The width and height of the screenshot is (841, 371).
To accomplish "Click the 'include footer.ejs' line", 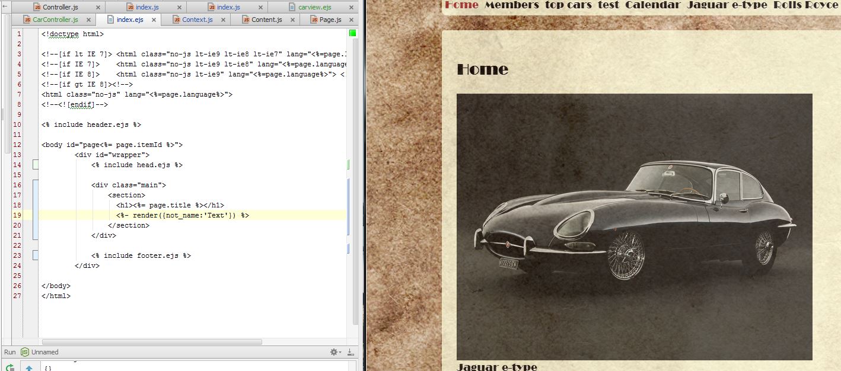I will pos(141,255).
